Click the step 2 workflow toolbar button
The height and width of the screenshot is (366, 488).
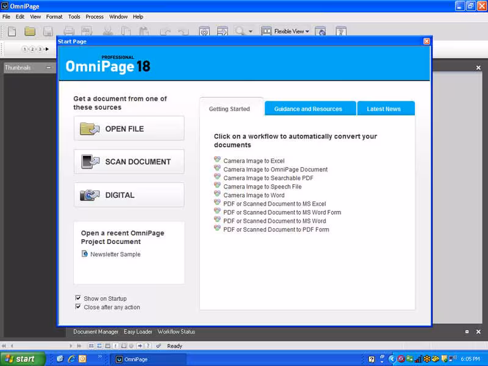click(32, 49)
